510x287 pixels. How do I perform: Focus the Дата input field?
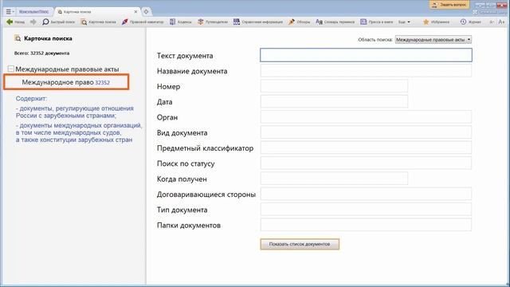334,101
